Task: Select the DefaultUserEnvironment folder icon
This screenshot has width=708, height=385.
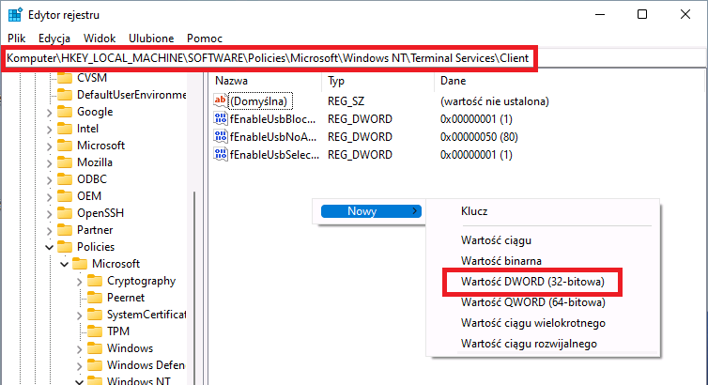Action: point(65,95)
